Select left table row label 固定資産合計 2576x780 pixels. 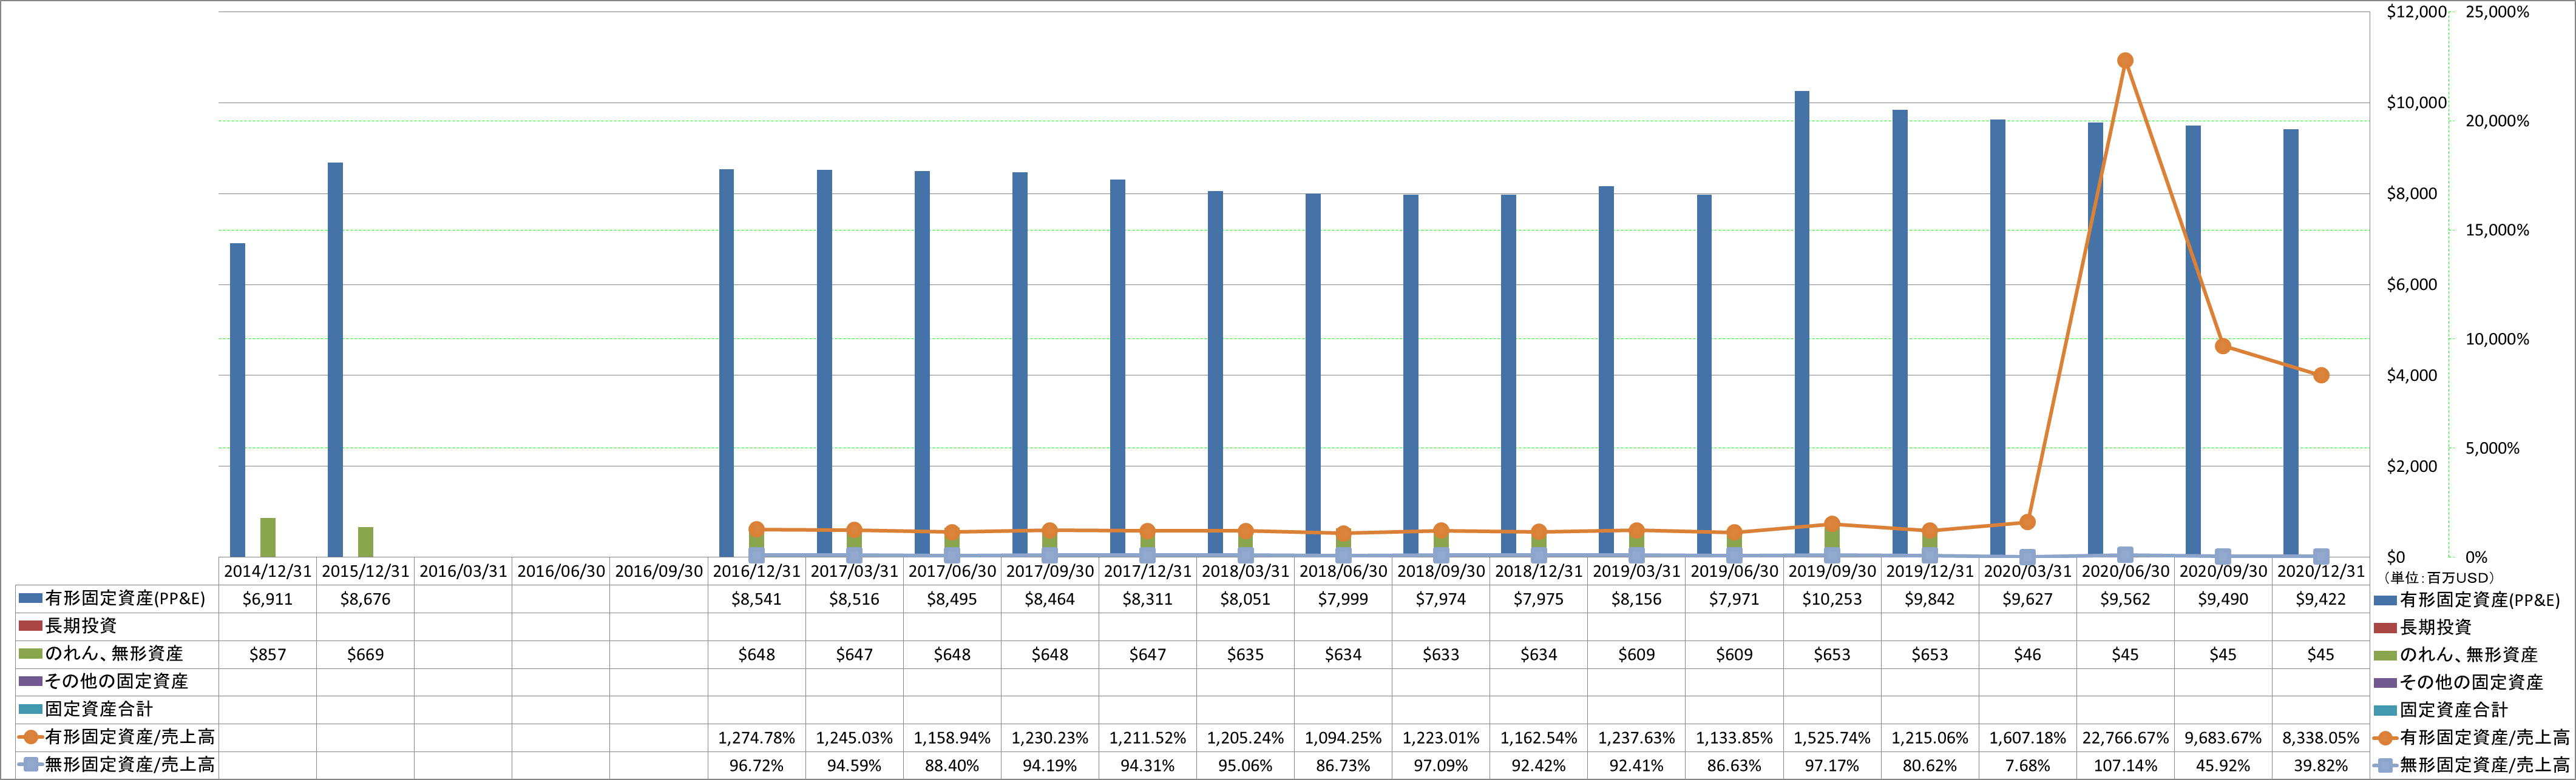(99, 709)
